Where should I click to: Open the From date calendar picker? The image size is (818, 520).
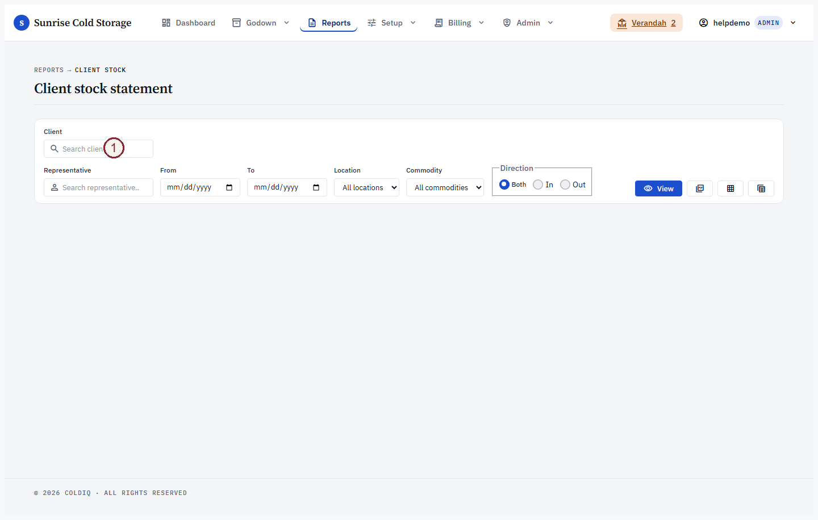pos(229,187)
